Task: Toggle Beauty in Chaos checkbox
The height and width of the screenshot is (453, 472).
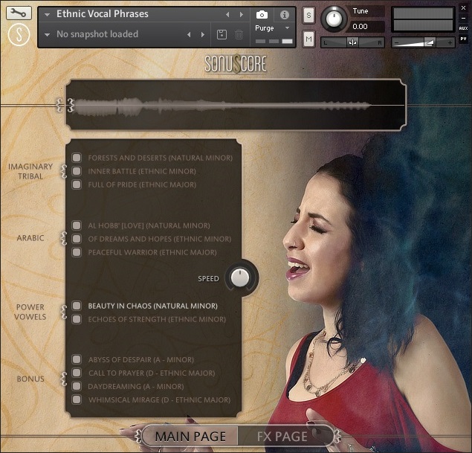Action: (x=77, y=306)
